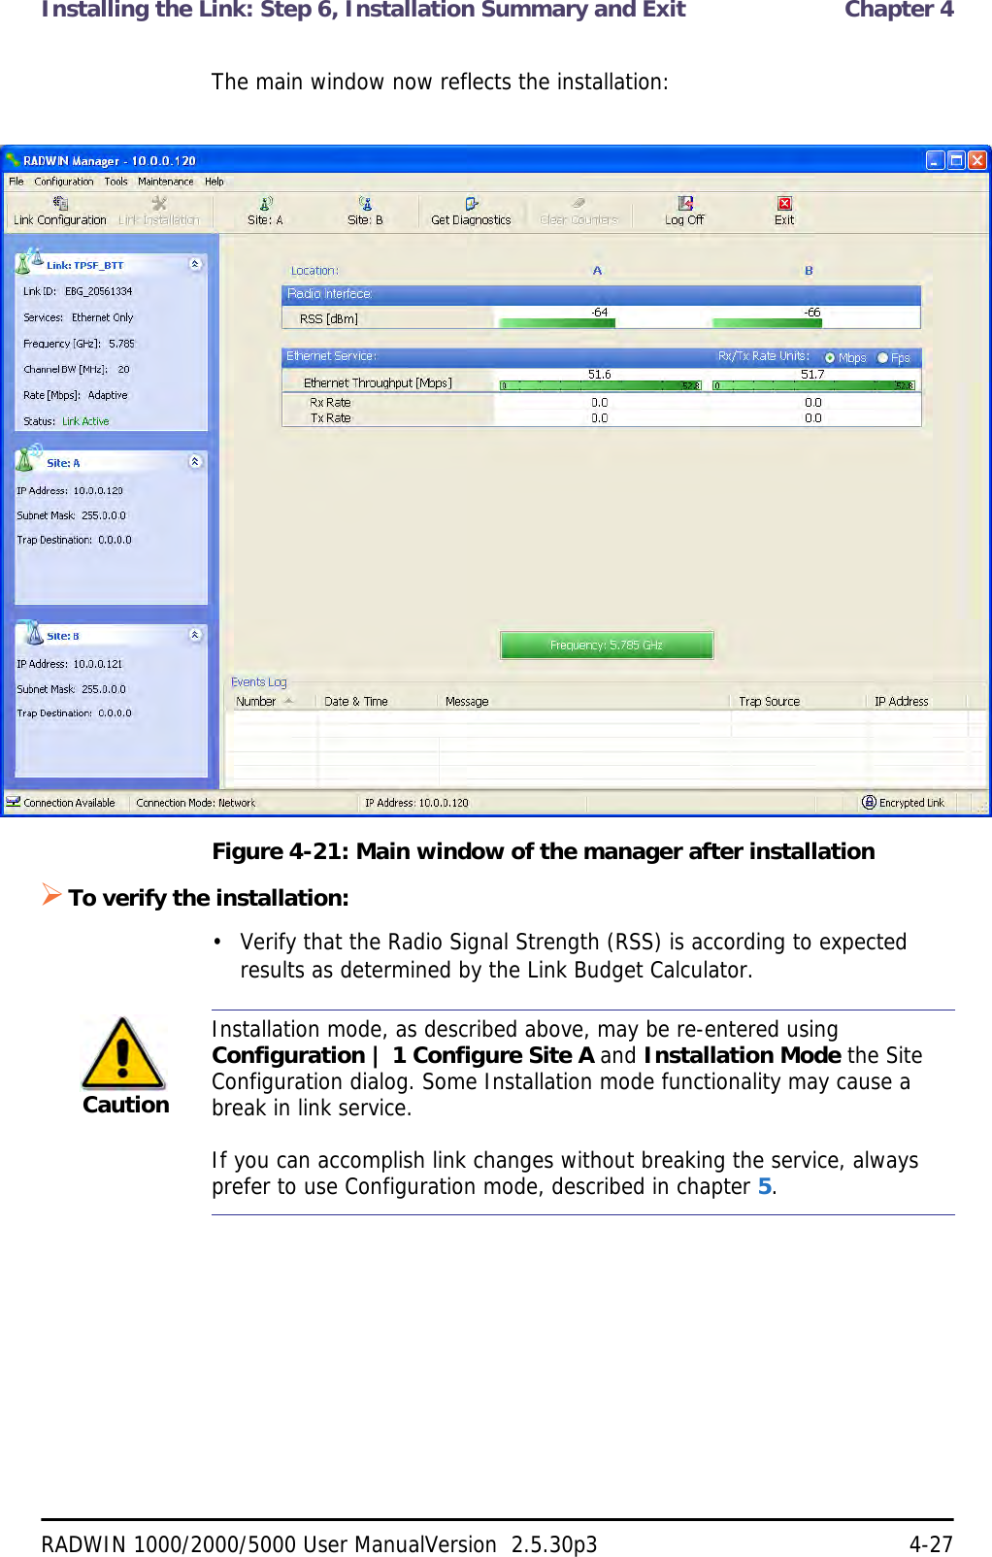The image size is (992, 1557).
Task: Select the Mbps rate units radio button
Action: (x=830, y=358)
